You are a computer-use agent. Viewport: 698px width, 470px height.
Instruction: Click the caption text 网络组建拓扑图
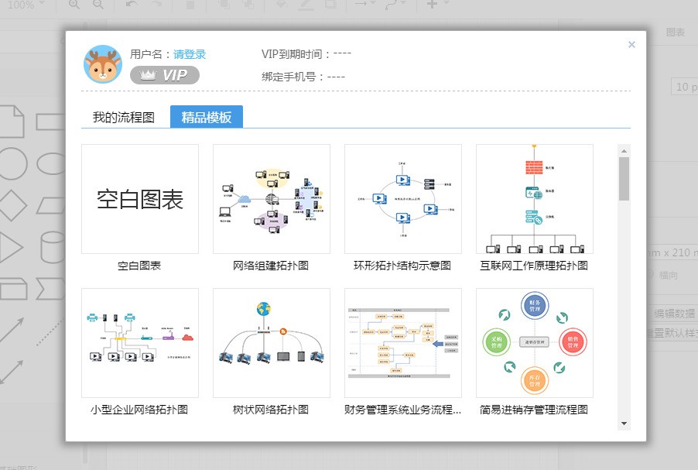click(271, 266)
